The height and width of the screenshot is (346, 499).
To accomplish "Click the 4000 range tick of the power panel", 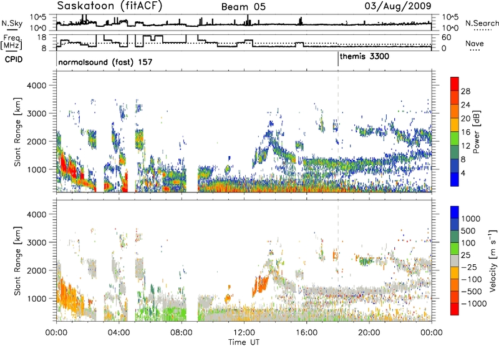I will (36, 86).
